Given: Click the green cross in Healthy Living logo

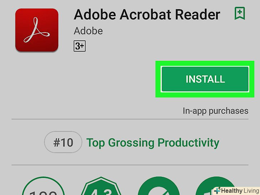Looking at the screenshot, I should pos(217,190).
